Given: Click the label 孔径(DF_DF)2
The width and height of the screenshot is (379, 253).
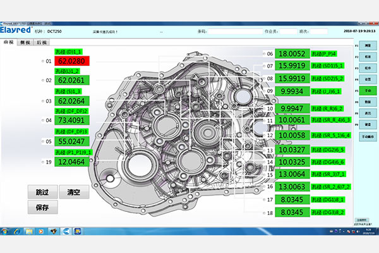Looking at the screenshot, I should 71,111.
